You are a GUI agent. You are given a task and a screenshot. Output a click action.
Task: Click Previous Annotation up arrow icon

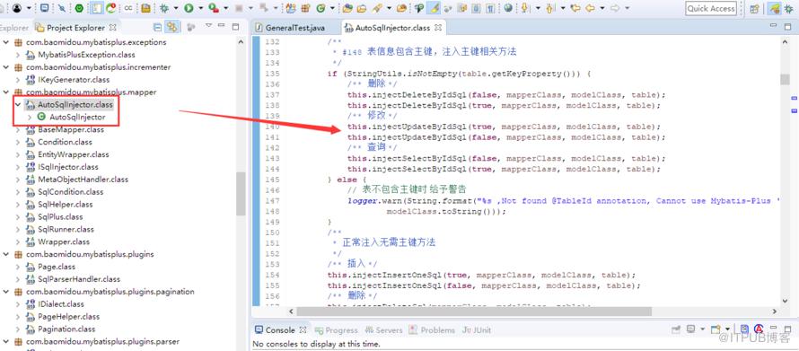[549, 8]
